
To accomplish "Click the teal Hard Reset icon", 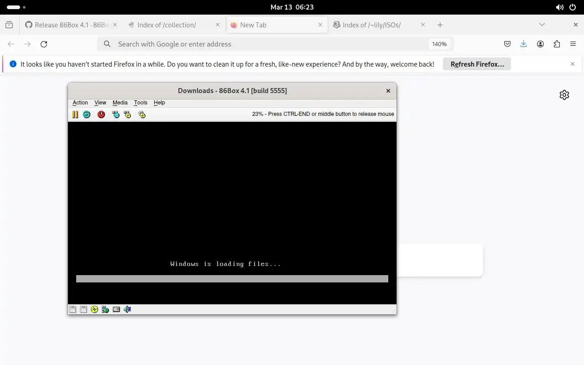I will point(87,115).
